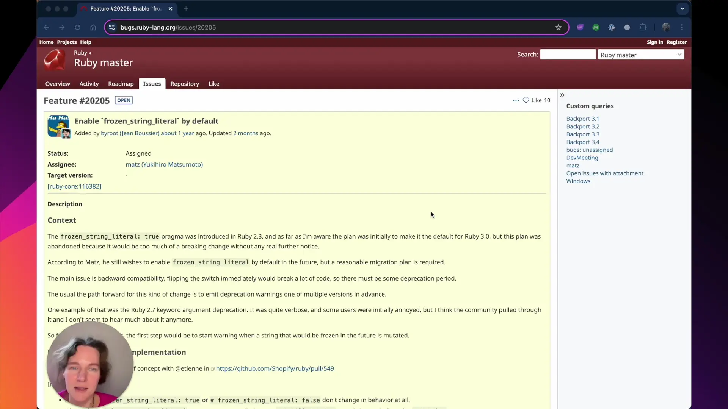
Task: Open DevMeeting custom query
Action: (582, 158)
